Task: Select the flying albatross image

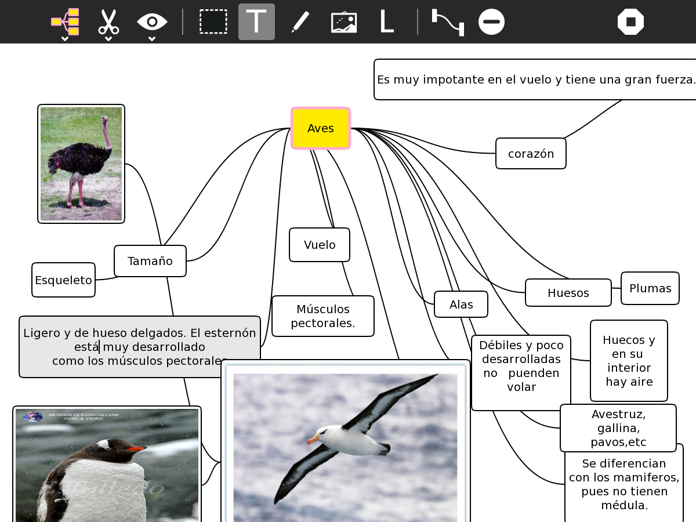Action: 346,442
